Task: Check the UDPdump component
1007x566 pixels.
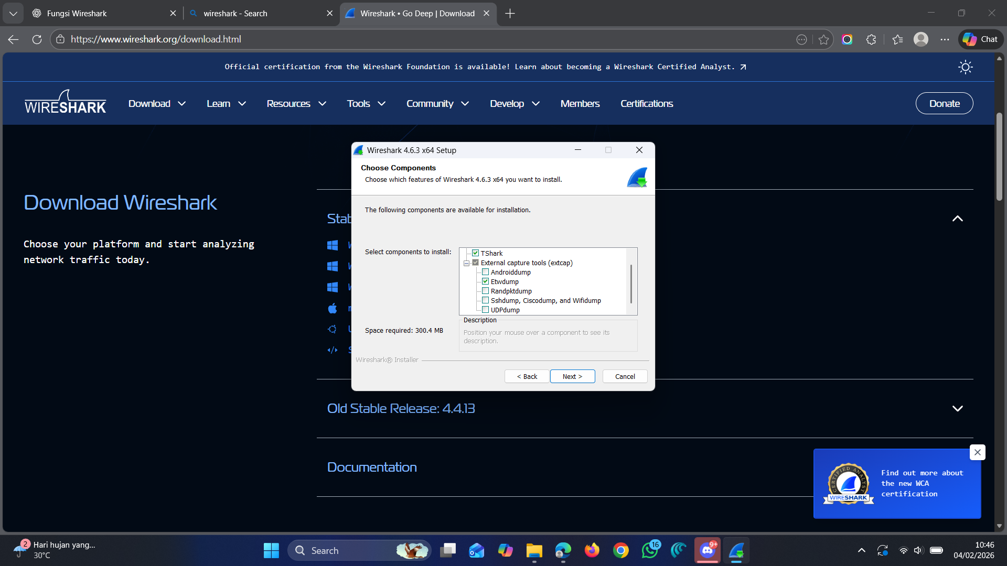Action: (485, 310)
